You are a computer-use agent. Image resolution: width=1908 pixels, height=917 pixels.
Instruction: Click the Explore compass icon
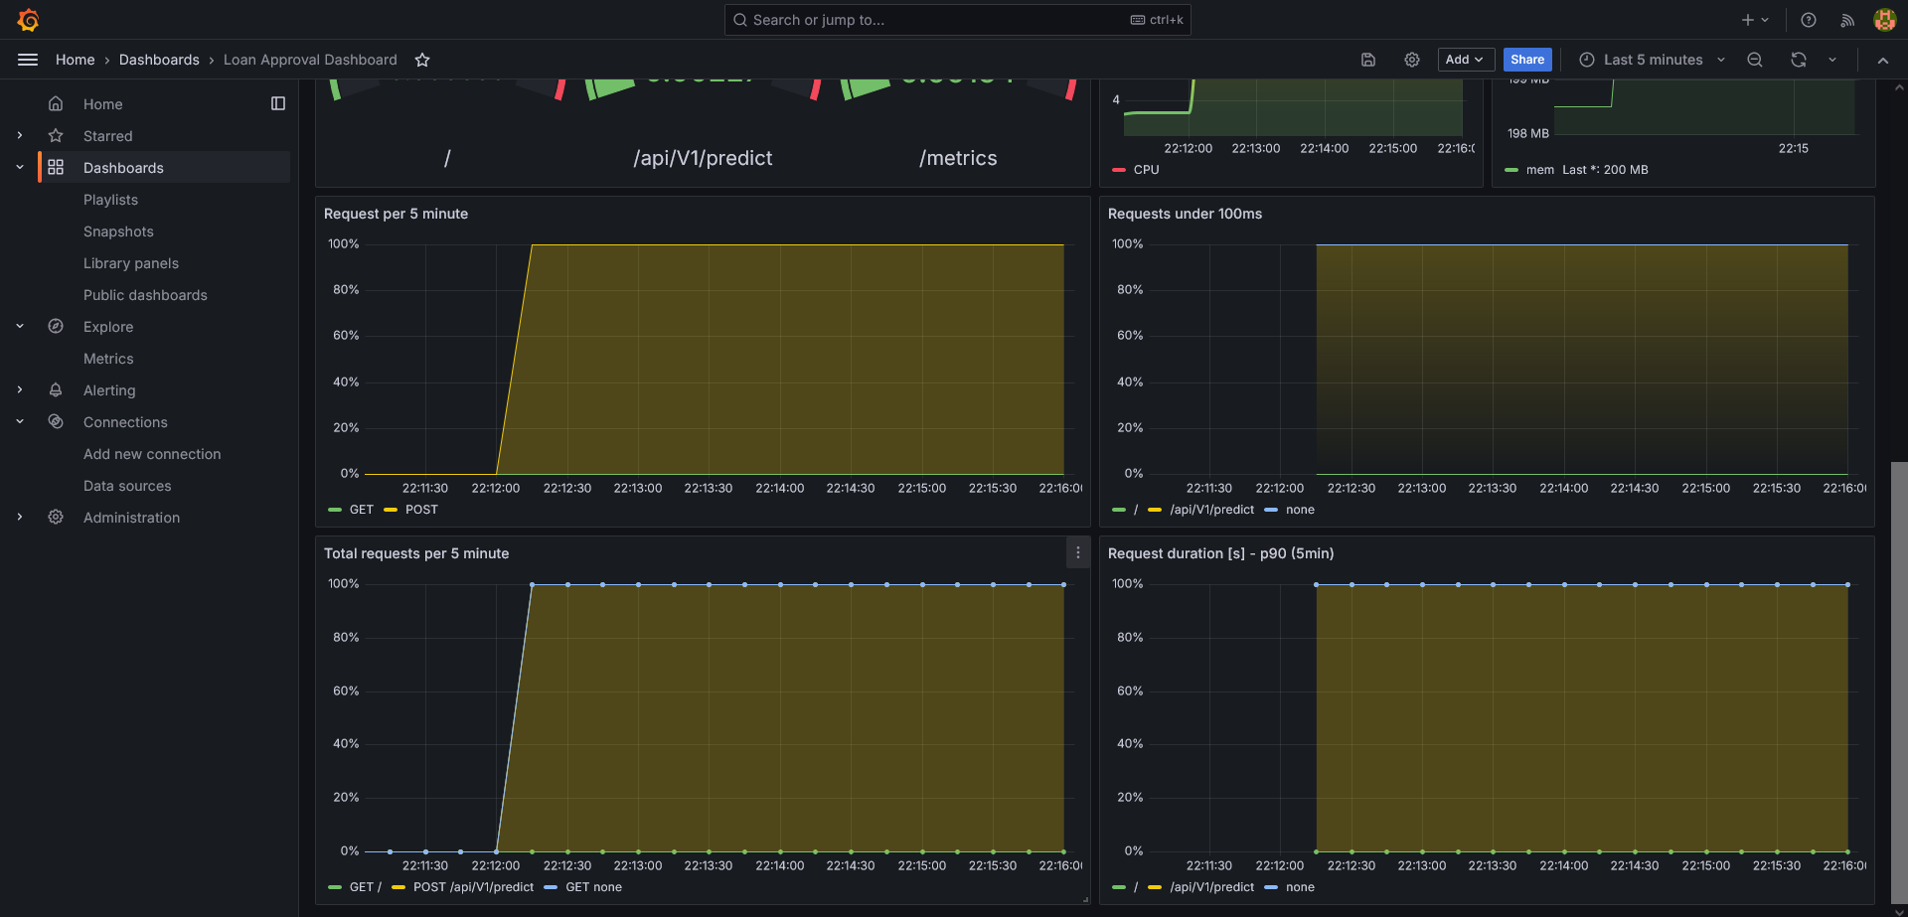point(56,327)
